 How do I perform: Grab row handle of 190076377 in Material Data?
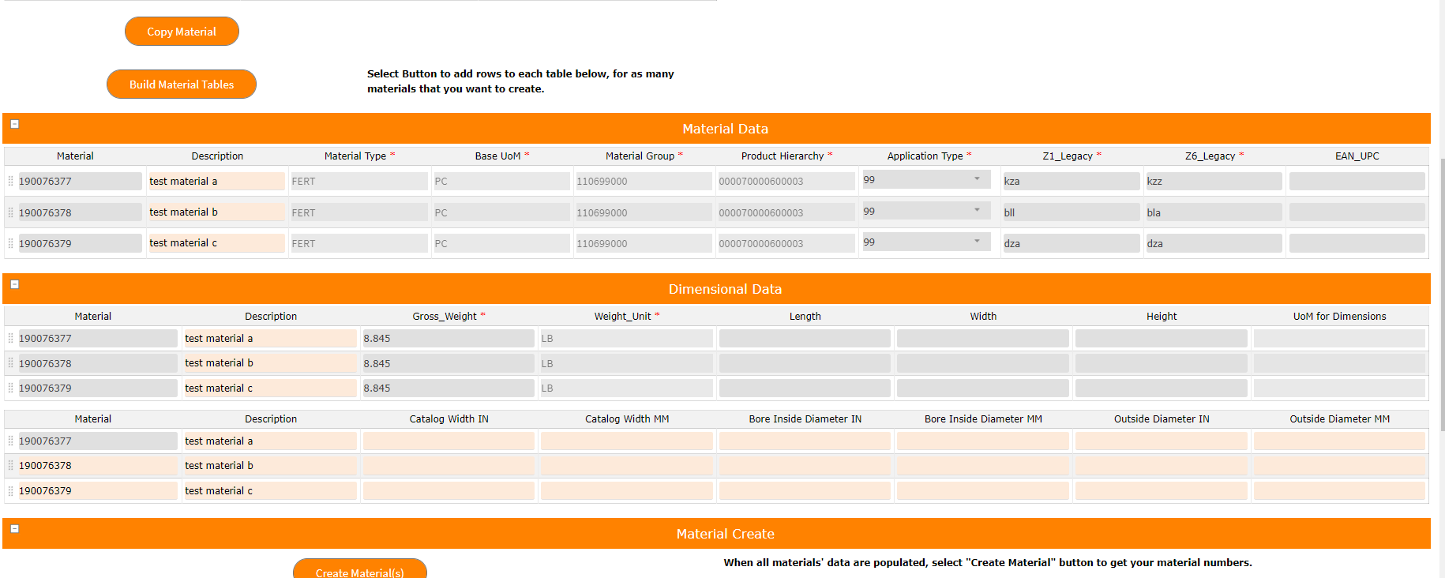click(10, 181)
